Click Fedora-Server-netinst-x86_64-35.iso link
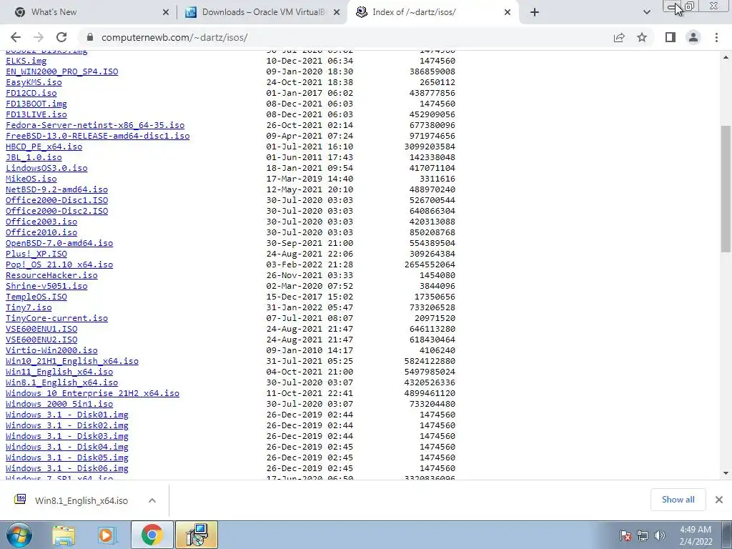The height and width of the screenshot is (549, 732). pos(95,125)
